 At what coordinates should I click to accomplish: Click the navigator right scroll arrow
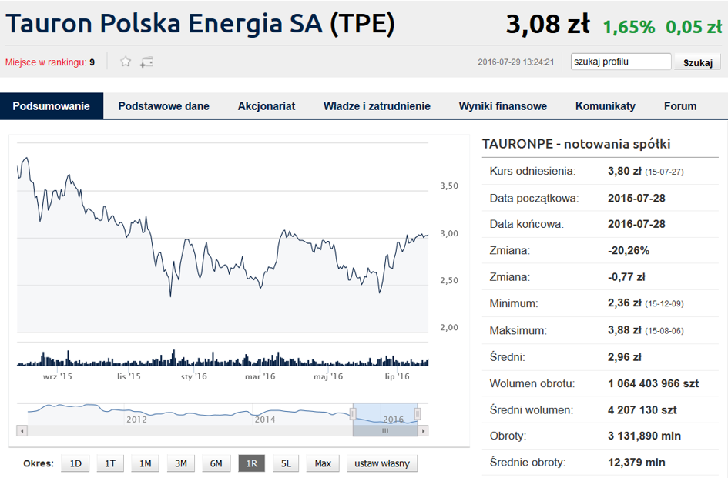click(423, 431)
